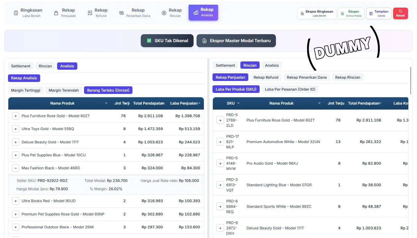Expand Plus Furniture Rose Gold row in left table
417x238 pixels.
[x=16, y=116]
